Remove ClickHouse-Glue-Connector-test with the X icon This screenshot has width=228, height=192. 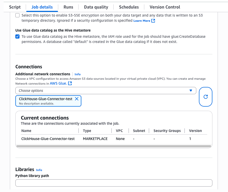77,99
